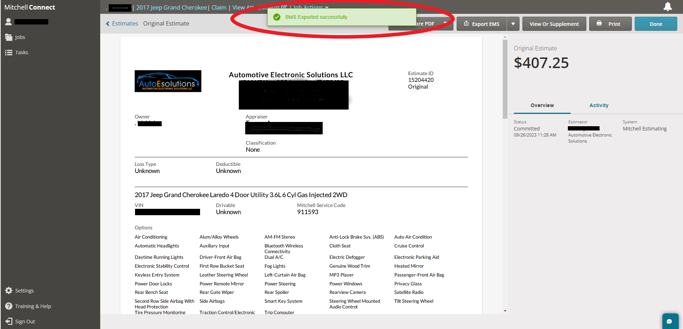Switch to the Overview tab
Viewport: 683px width, 329px height.
(x=542, y=105)
